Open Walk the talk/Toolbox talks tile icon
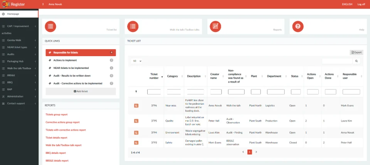This screenshot has height=165, width=370. click(133, 27)
